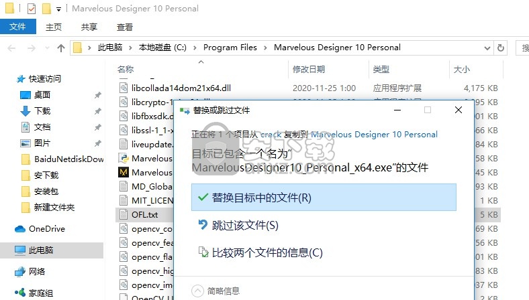This screenshot has height=300, width=529.
Task: Go back with the left arrow
Action: point(11,48)
